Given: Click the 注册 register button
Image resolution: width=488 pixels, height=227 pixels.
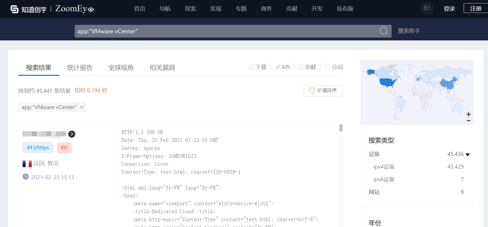Looking at the screenshot, I should (476, 8).
